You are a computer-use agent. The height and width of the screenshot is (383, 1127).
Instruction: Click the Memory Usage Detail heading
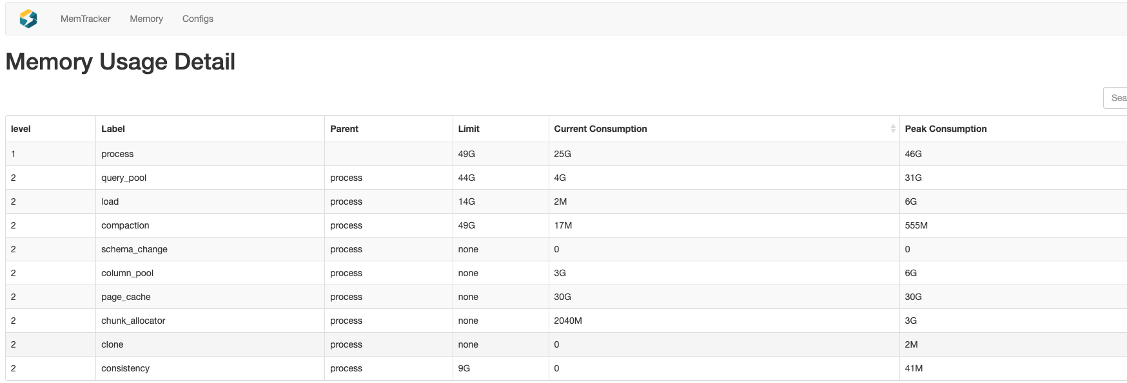pos(120,62)
